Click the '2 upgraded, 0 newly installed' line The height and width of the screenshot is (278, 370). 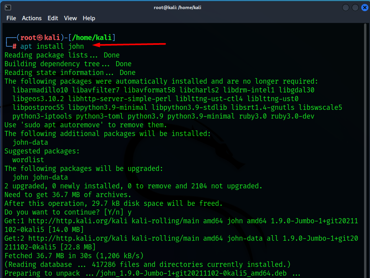point(133,186)
